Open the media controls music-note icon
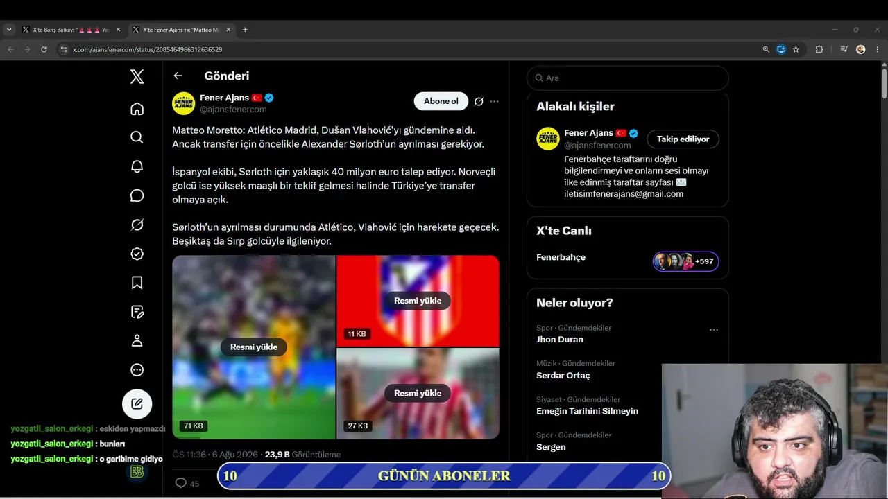 pyautogui.click(x=844, y=49)
